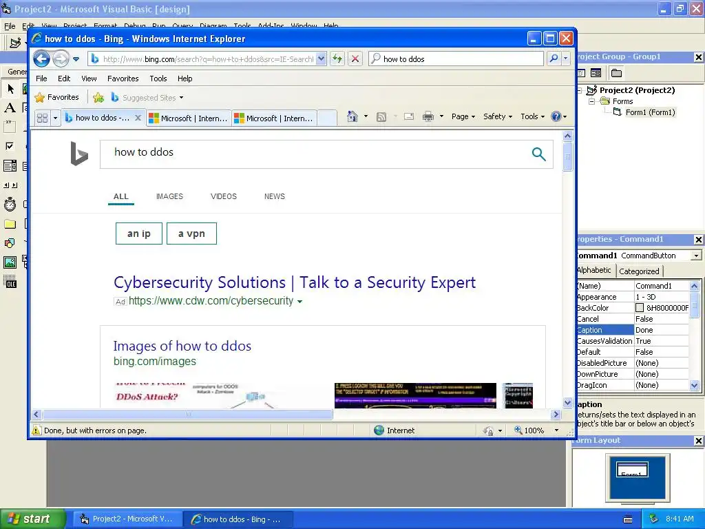Select the HScrollBar control in VB toolbox

10,185
